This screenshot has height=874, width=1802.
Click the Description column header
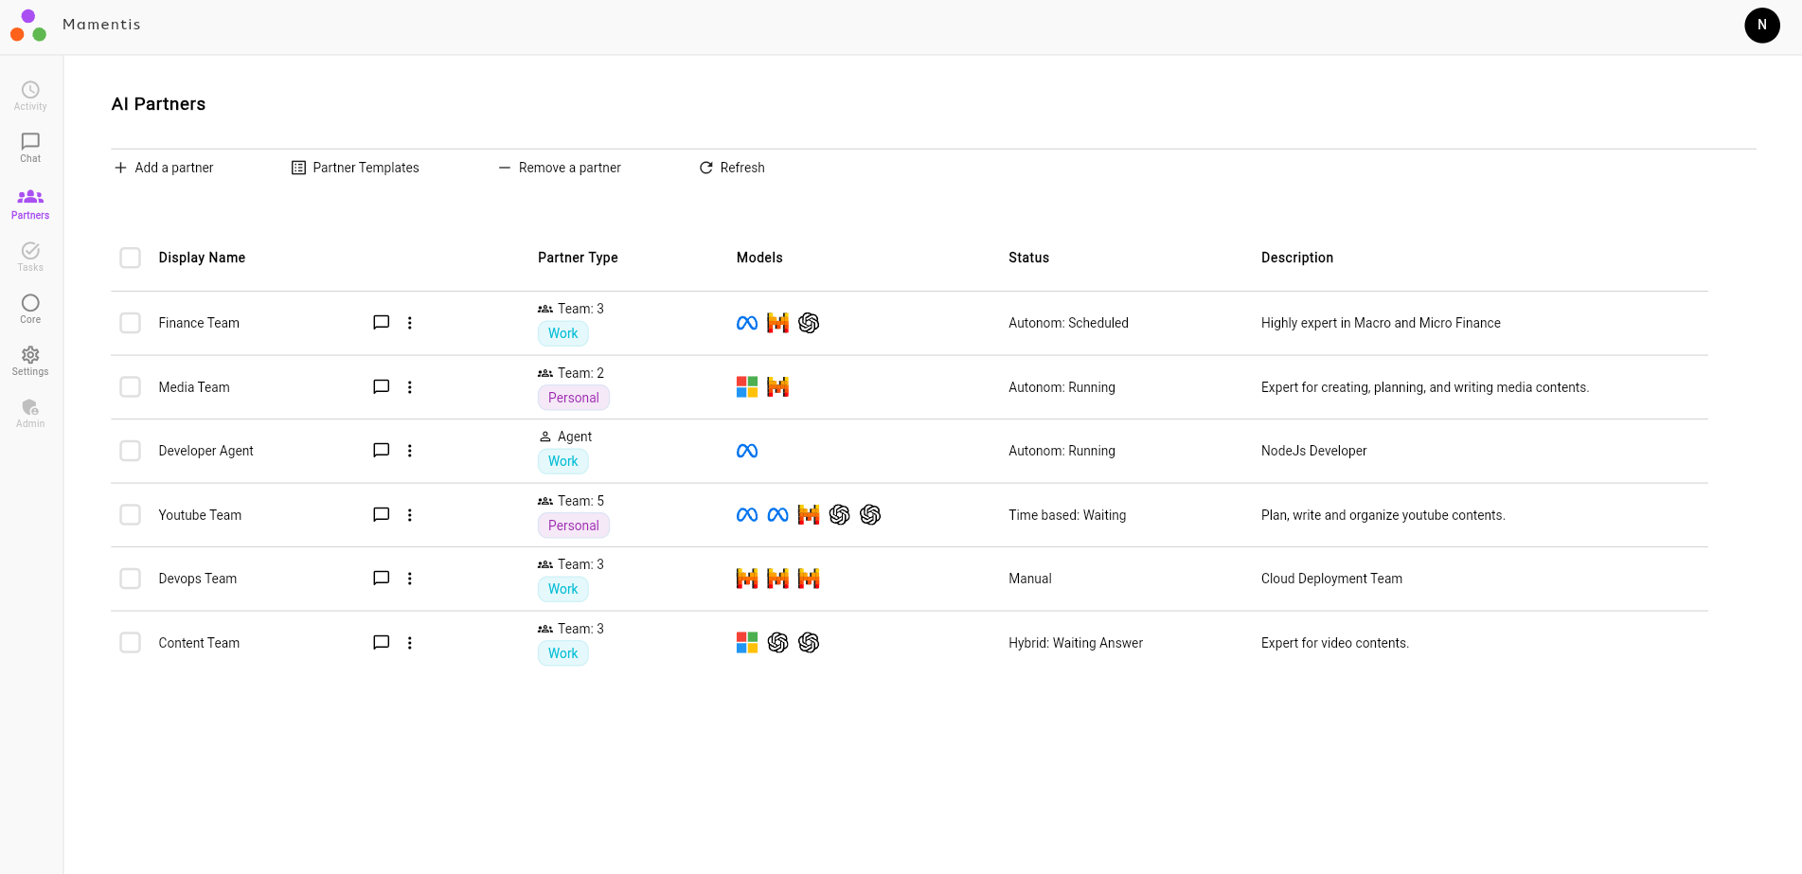1297,258
